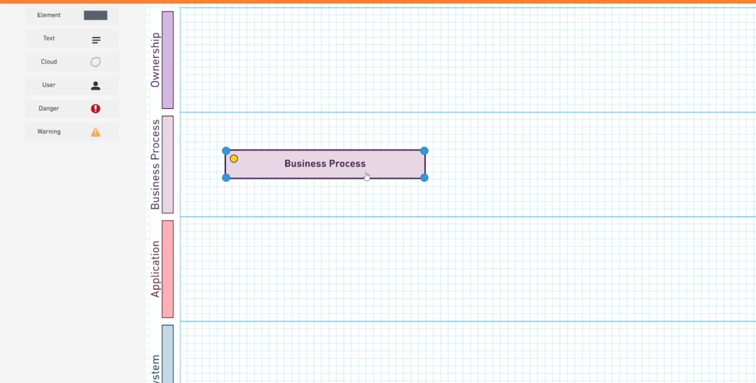This screenshot has height=383, width=756.
Task: Select the Element rectangle shape icon
Action: (x=95, y=16)
